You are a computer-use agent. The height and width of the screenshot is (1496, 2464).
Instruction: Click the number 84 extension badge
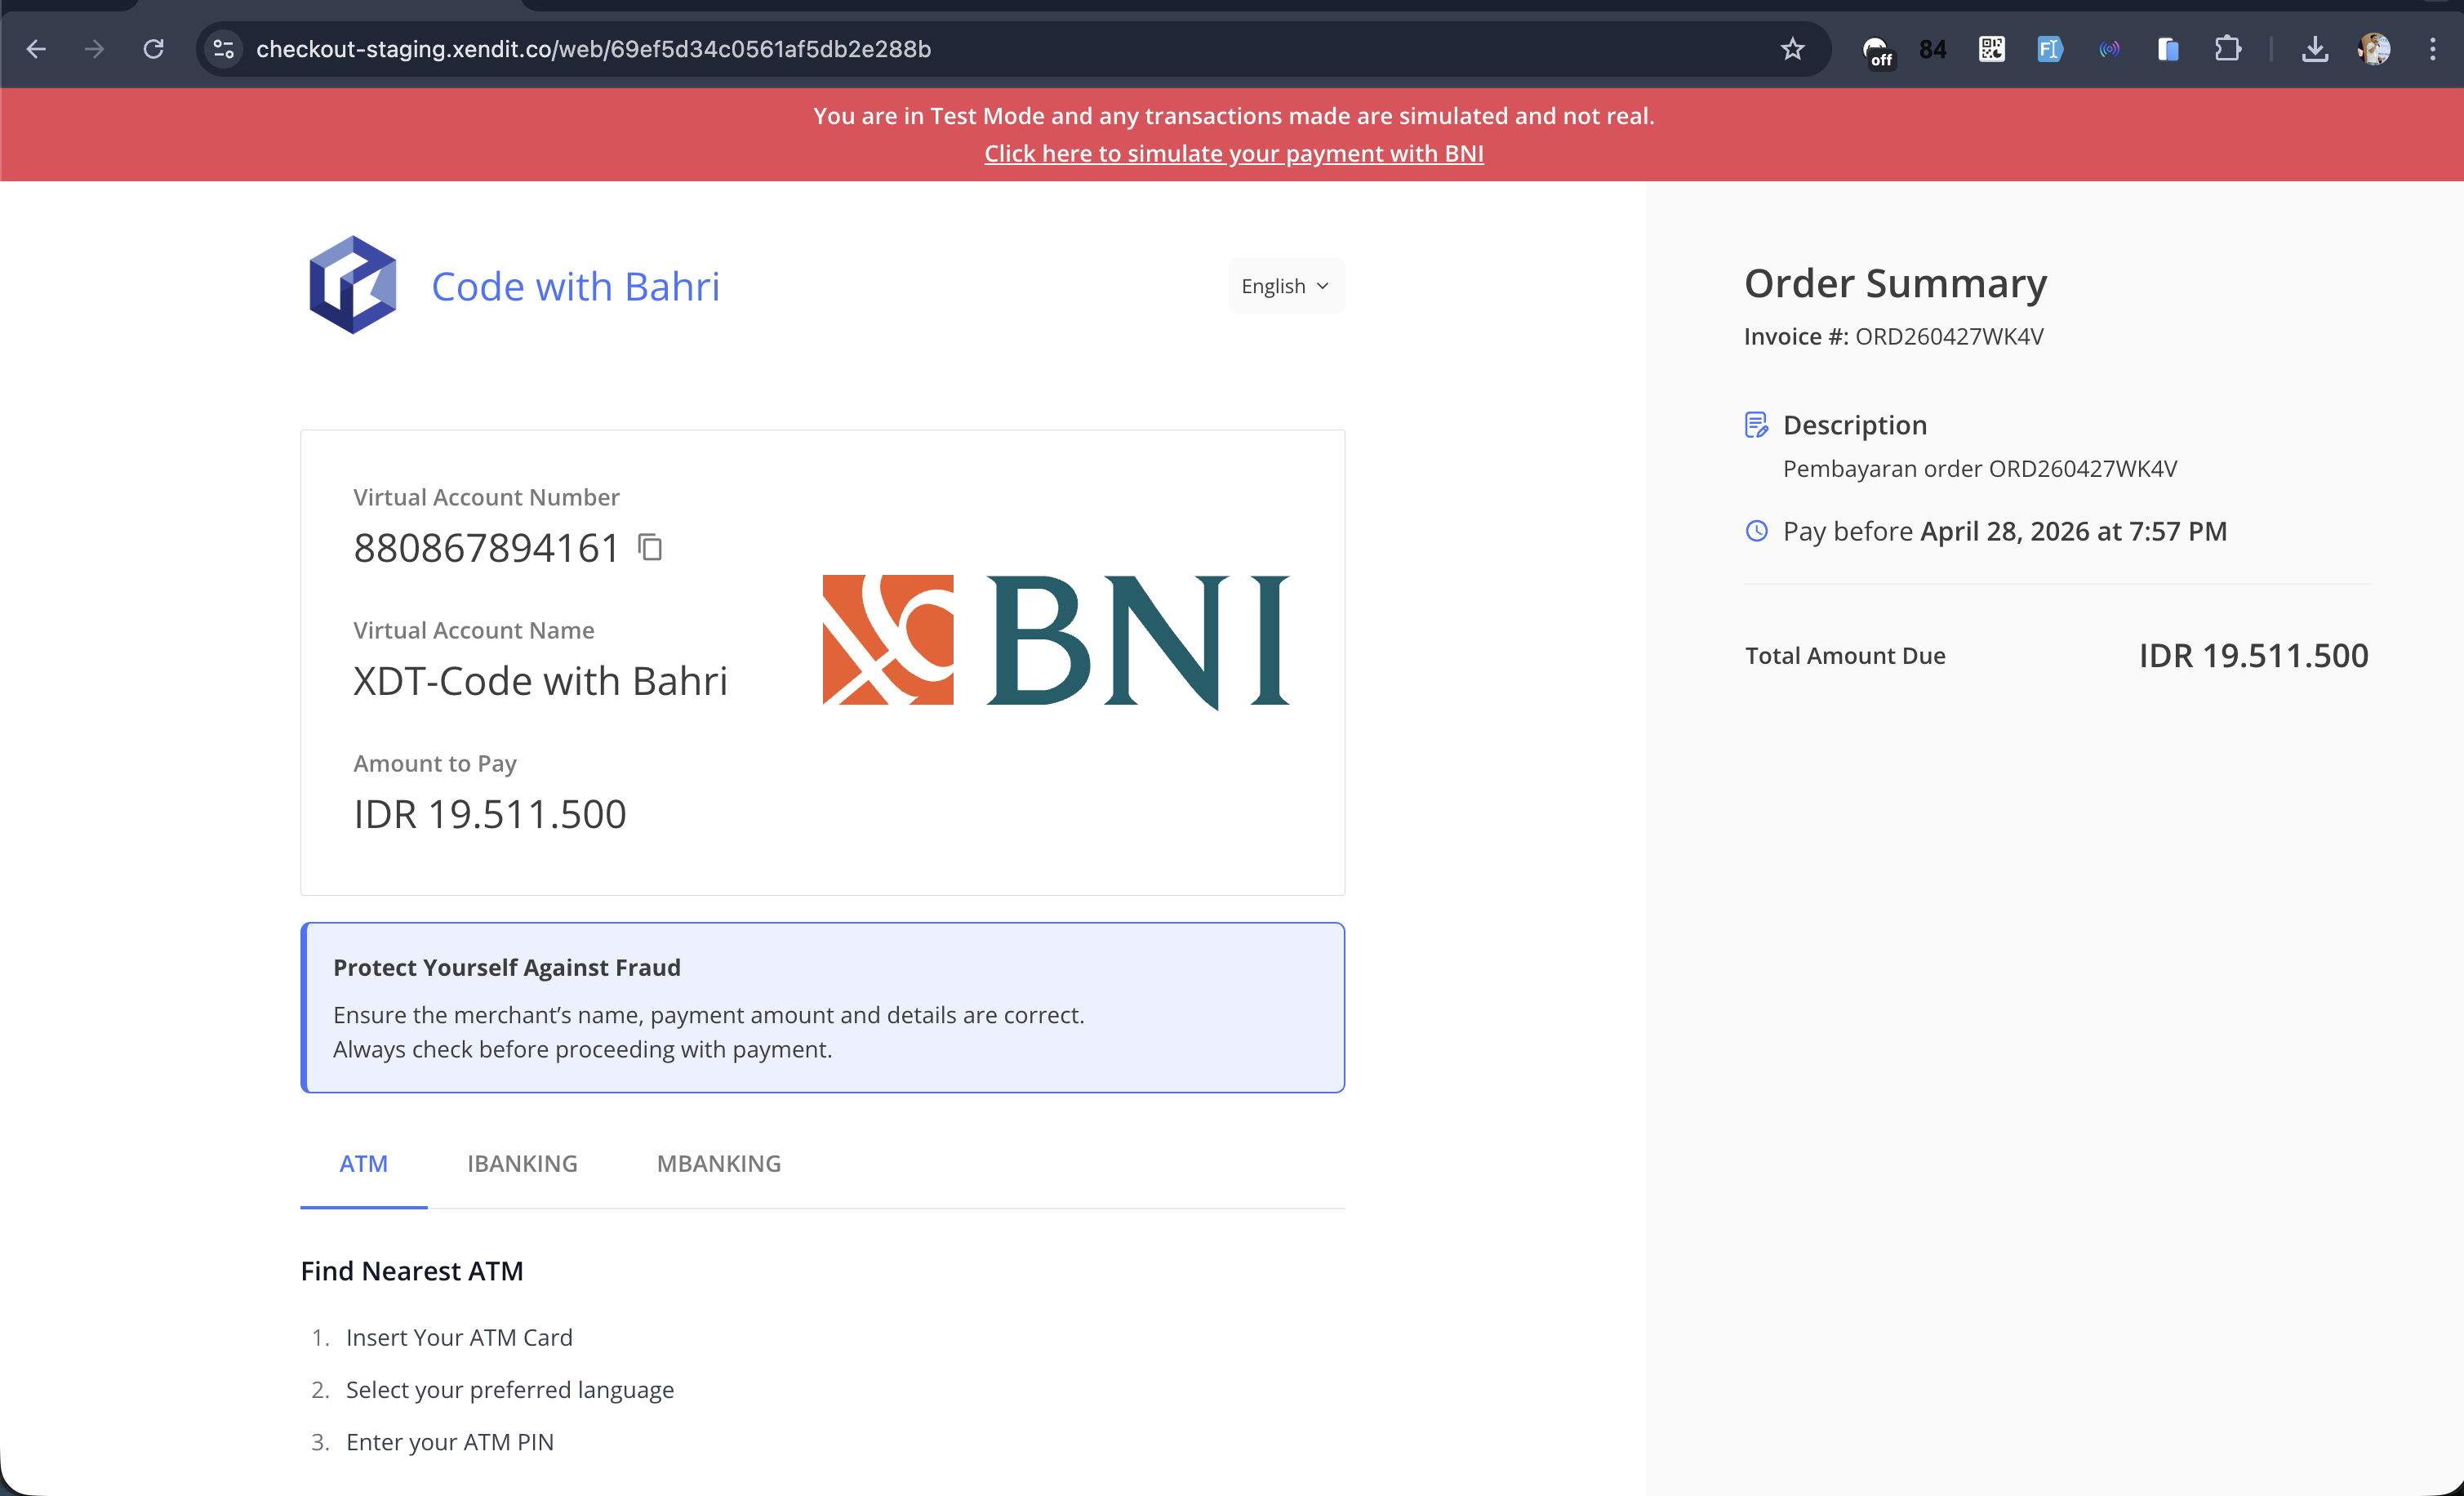pyautogui.click(x=1932, y=49)
